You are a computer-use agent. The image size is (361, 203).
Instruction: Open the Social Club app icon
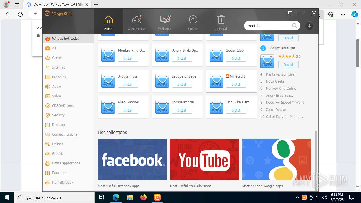point(216,55)
